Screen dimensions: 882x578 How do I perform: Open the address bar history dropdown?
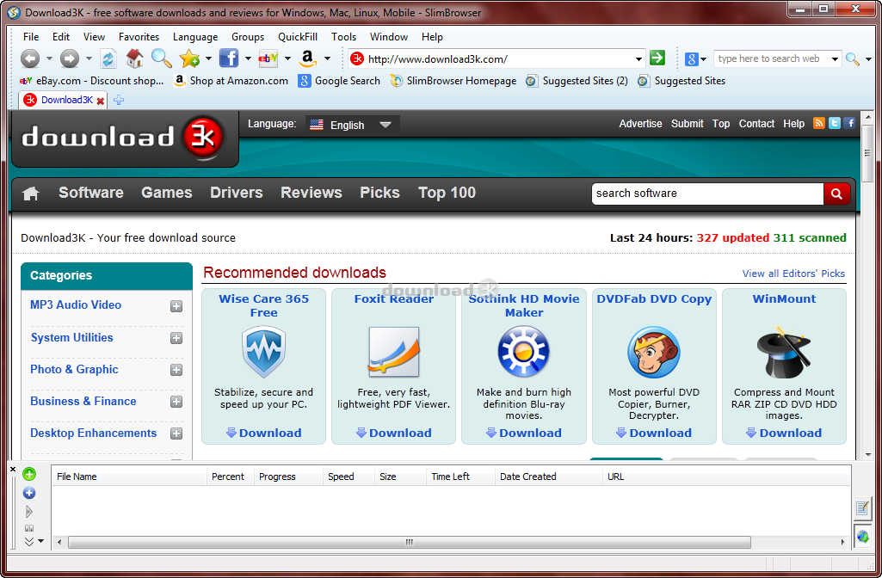pyautogui.click(x=638, y=58)
